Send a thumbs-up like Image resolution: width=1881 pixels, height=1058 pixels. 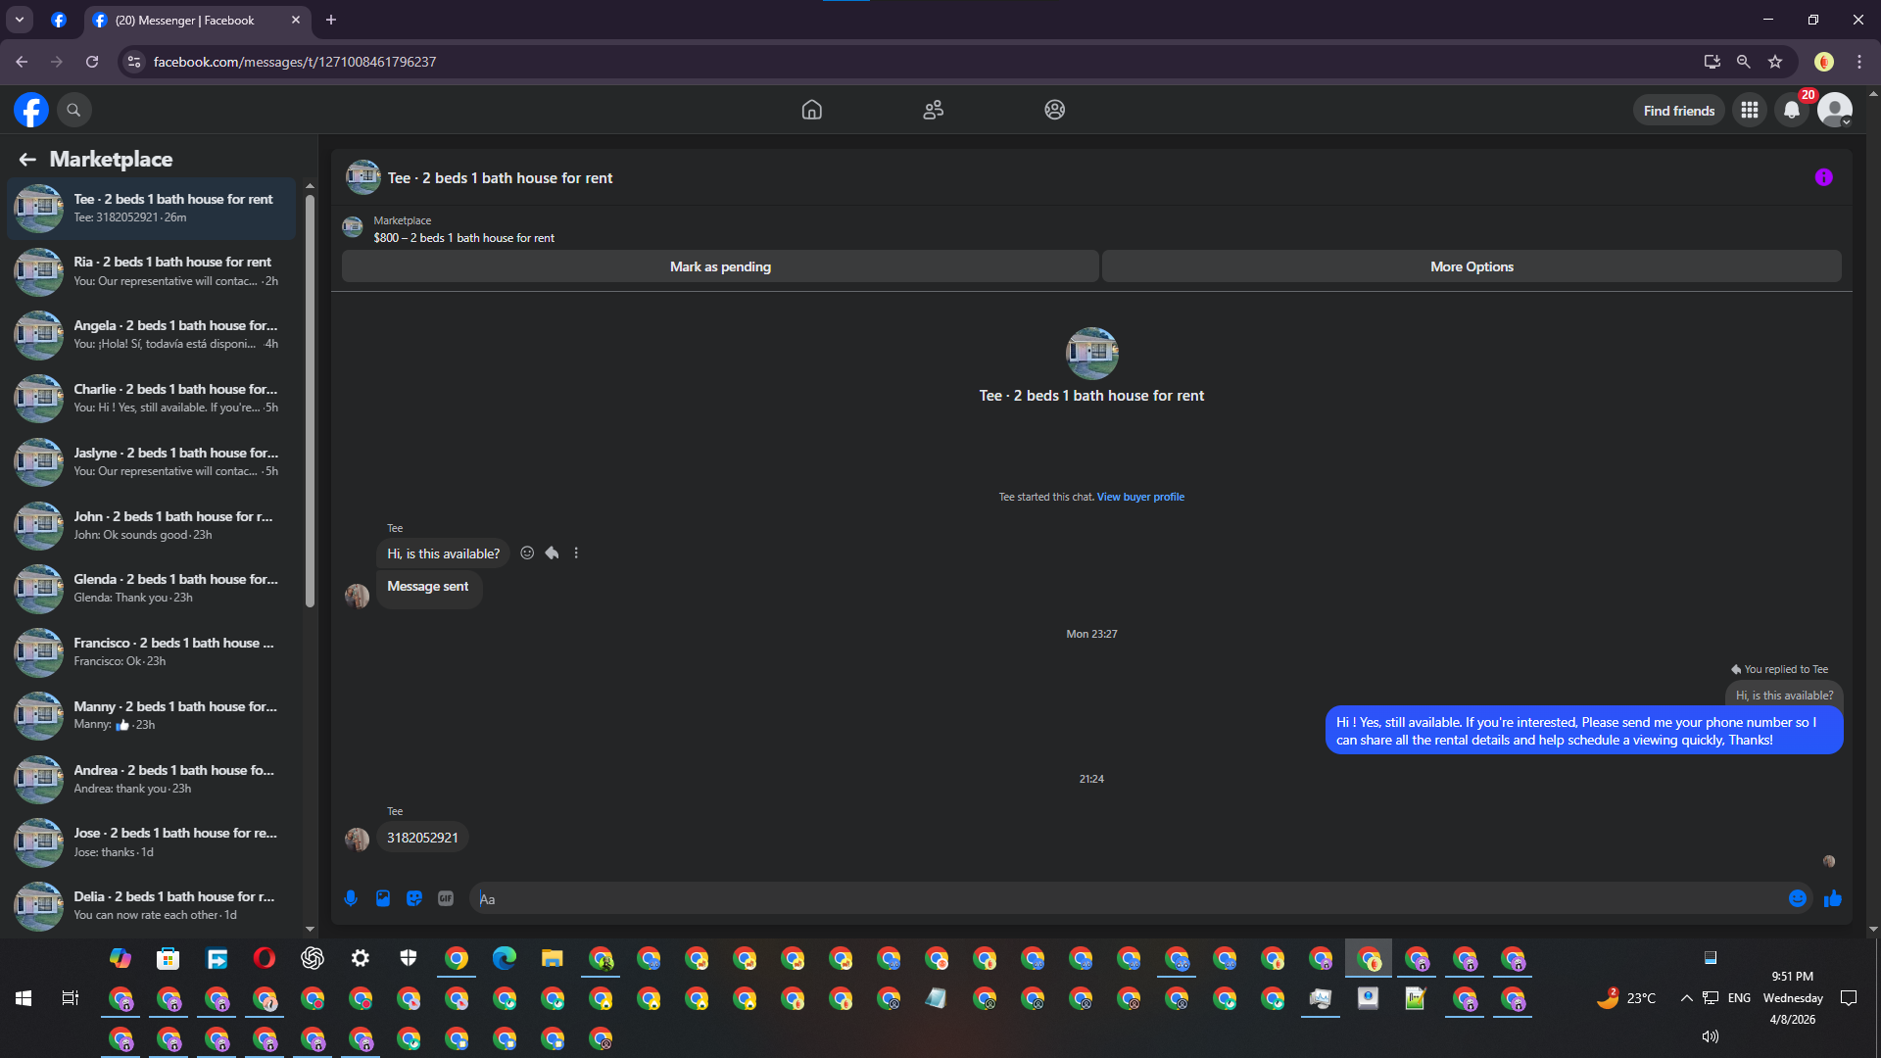point(1832,898)
